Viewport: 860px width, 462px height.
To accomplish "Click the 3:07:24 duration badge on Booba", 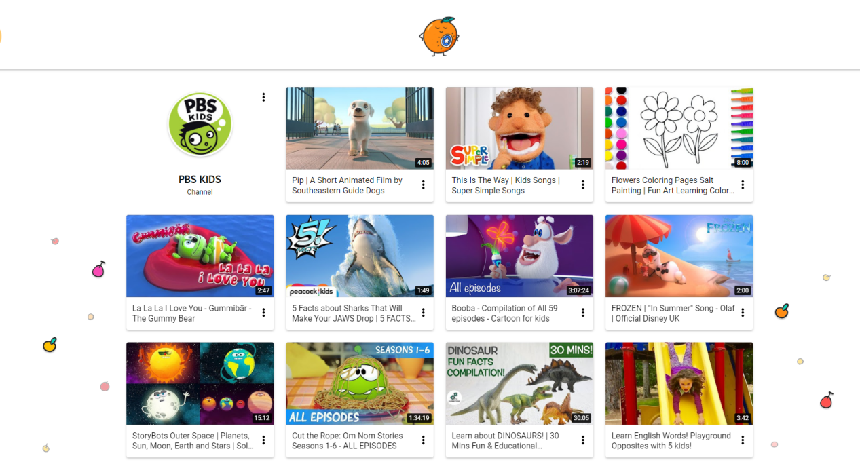I will click(x=578, y=290).
